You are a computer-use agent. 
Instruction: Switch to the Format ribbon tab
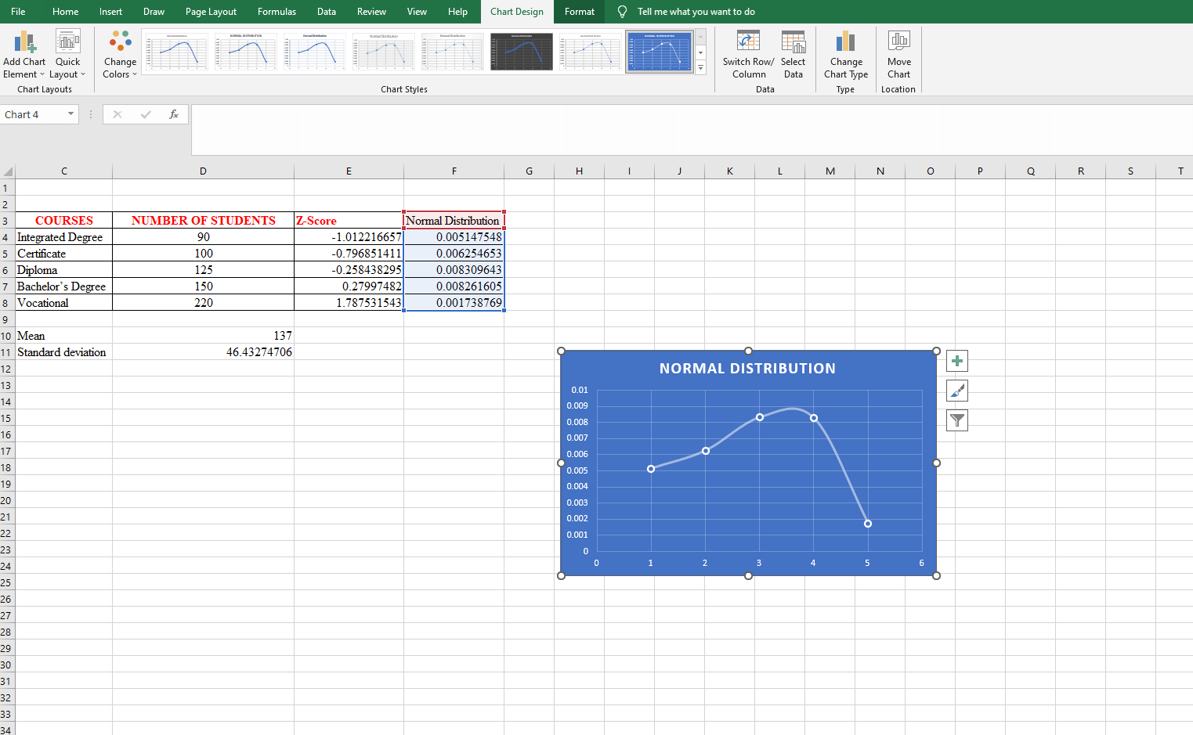point(579,12)
